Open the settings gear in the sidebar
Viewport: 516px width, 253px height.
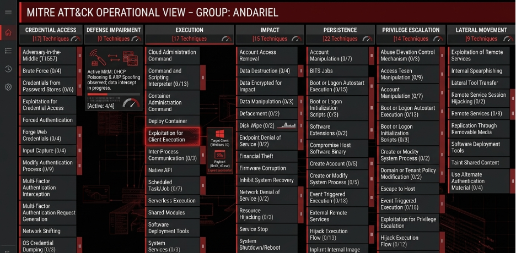(x=8, y=87)
